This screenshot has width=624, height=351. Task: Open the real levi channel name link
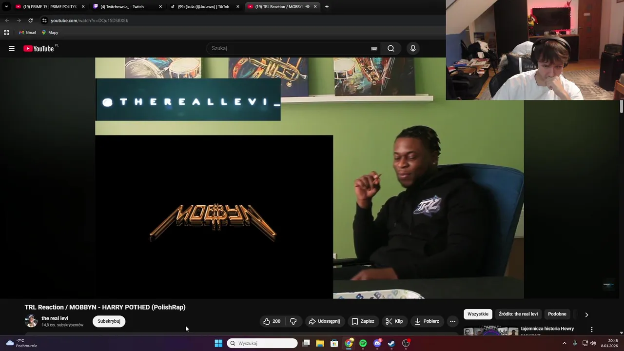55,318
